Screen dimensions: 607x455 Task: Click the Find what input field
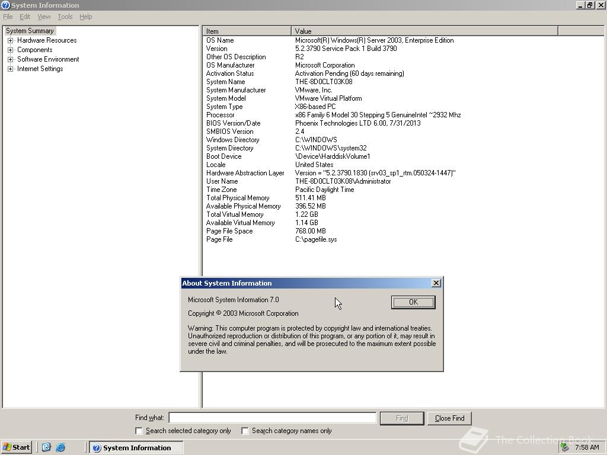click(273, 418)
